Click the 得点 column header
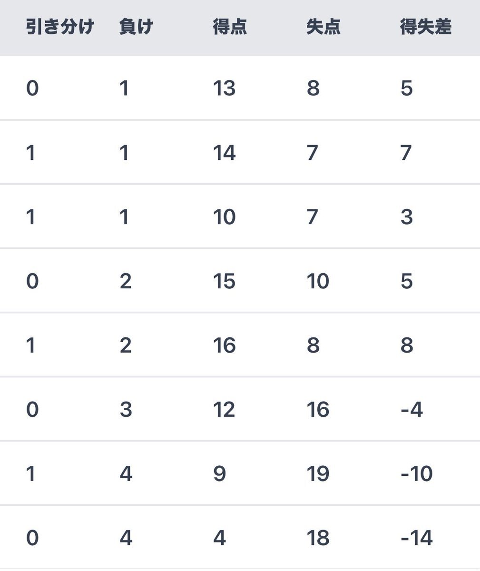Image resolution: width=480 pixels, height=571 pixels. [x=230, y=27]
